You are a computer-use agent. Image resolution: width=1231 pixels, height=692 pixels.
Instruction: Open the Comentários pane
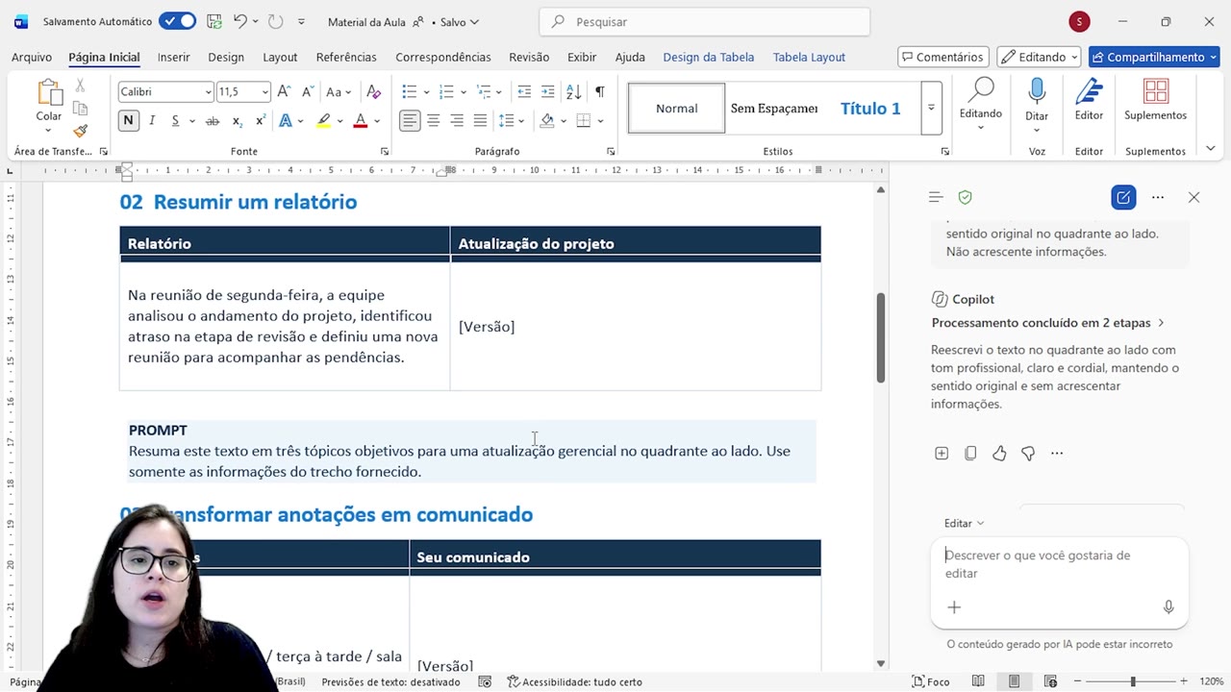pos(942,57)
